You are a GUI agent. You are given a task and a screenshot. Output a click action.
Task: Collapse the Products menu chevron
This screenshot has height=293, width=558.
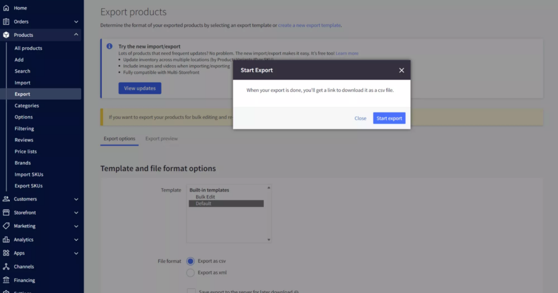pyautogui.click(x=76, y=35)
